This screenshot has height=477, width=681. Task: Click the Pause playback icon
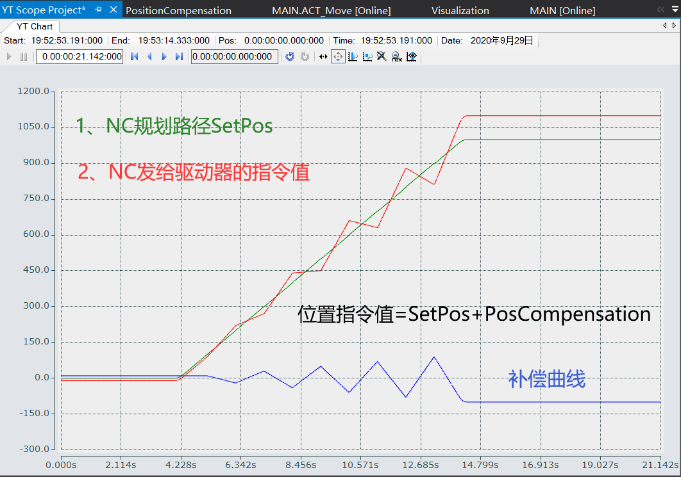22,56
